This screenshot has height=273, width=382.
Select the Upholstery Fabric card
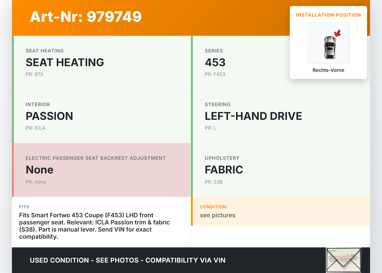(x=281, y=170)
